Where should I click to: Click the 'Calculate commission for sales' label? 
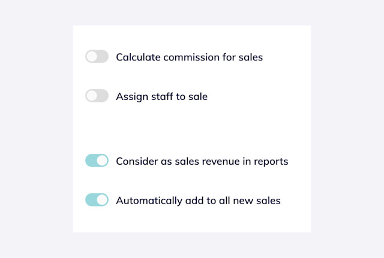190,57
